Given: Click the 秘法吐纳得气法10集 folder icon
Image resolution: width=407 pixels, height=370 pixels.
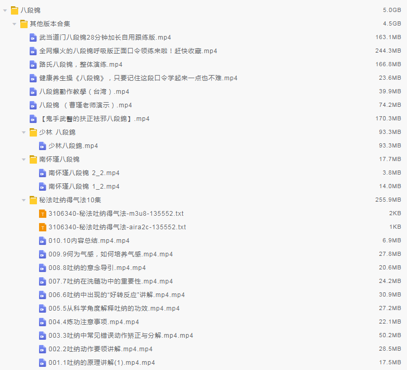Looking at the screenshot, I should 33,200.
